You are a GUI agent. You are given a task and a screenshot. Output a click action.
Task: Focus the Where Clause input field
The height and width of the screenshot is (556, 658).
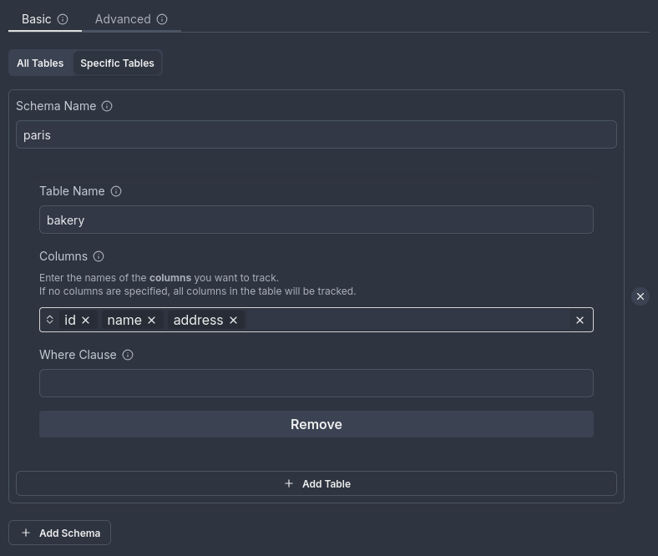click(x=316, y=383)
